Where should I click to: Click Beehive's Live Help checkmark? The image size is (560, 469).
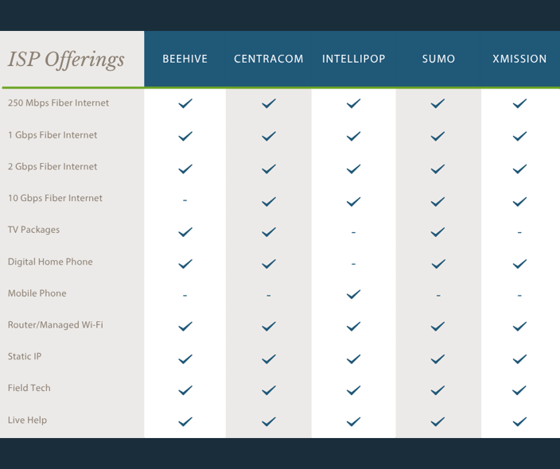[185, 421]
